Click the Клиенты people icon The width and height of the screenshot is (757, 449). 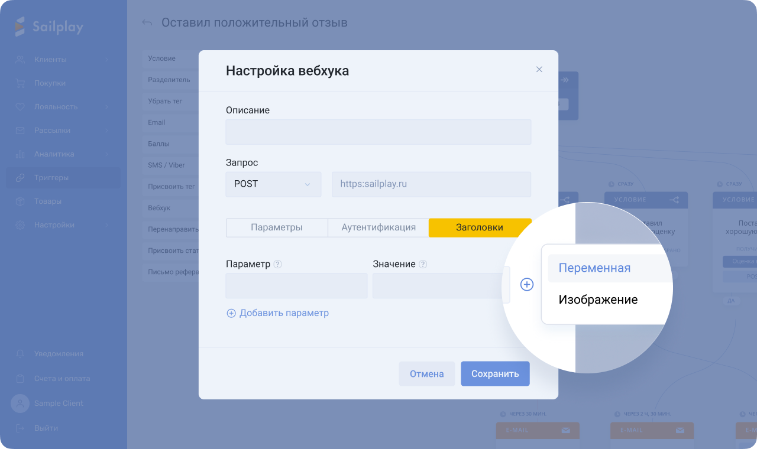coord(20,60)
